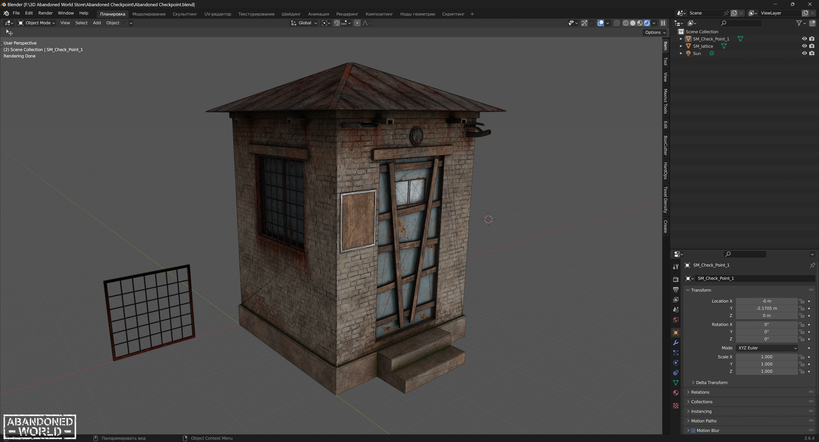The width and height of the screenshot is (819, 442).
Task: Toggle X-Ray display button
Action: tap(616, 23)
